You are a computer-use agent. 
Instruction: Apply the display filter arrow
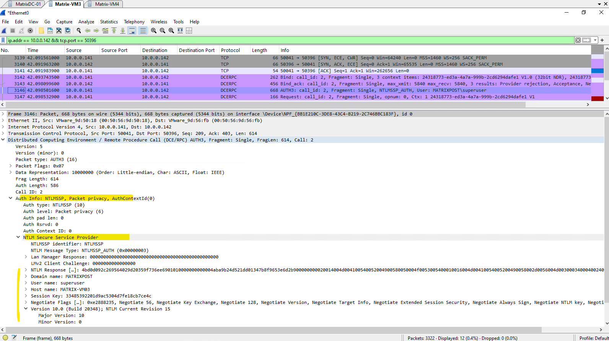(x=586, y=40)
